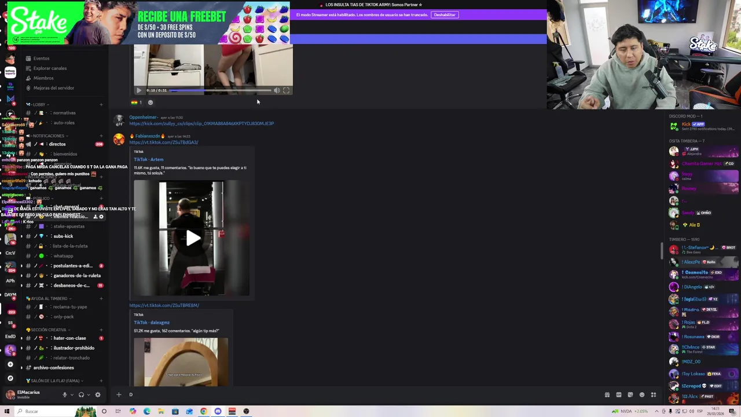Open the NVDA stock widget
Image resolution: width=741 pixels, height=417 pixels.
(x=630, y=411)
